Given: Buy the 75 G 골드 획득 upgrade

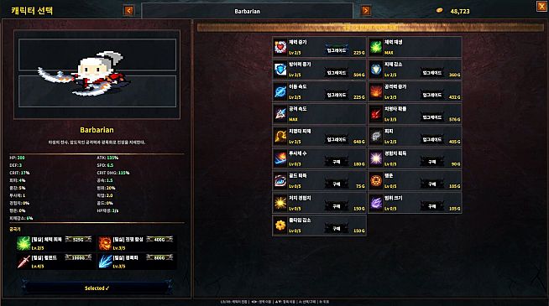Looking at the screenshot, I should click(x=336, y=184).
